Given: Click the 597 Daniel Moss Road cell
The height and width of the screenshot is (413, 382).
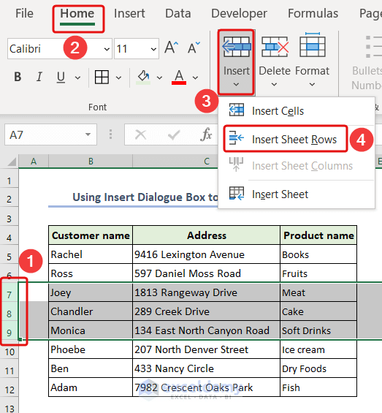Looking at the screenshot, I should [207, 273].
